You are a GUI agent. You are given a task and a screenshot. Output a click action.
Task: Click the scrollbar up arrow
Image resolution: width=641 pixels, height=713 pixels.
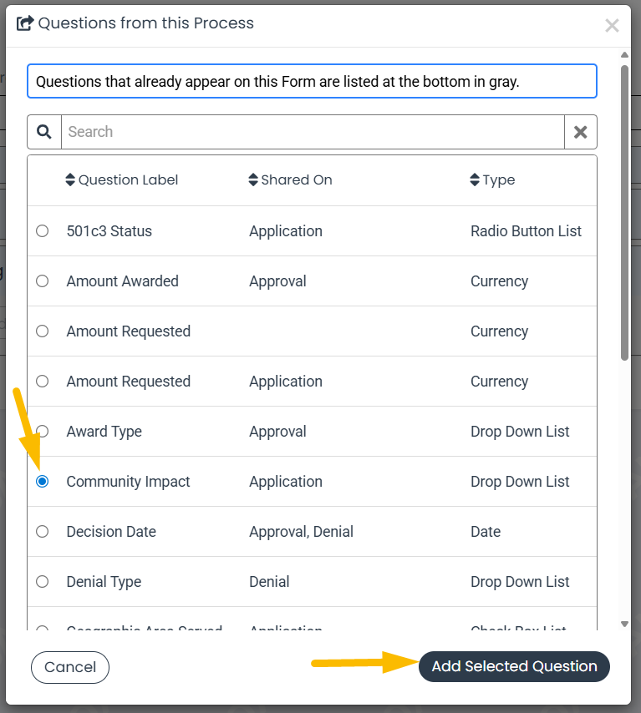click(624, 54)
